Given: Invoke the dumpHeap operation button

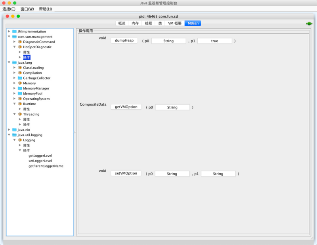Looking at the screenshot, I should click(x=124, y=40).
